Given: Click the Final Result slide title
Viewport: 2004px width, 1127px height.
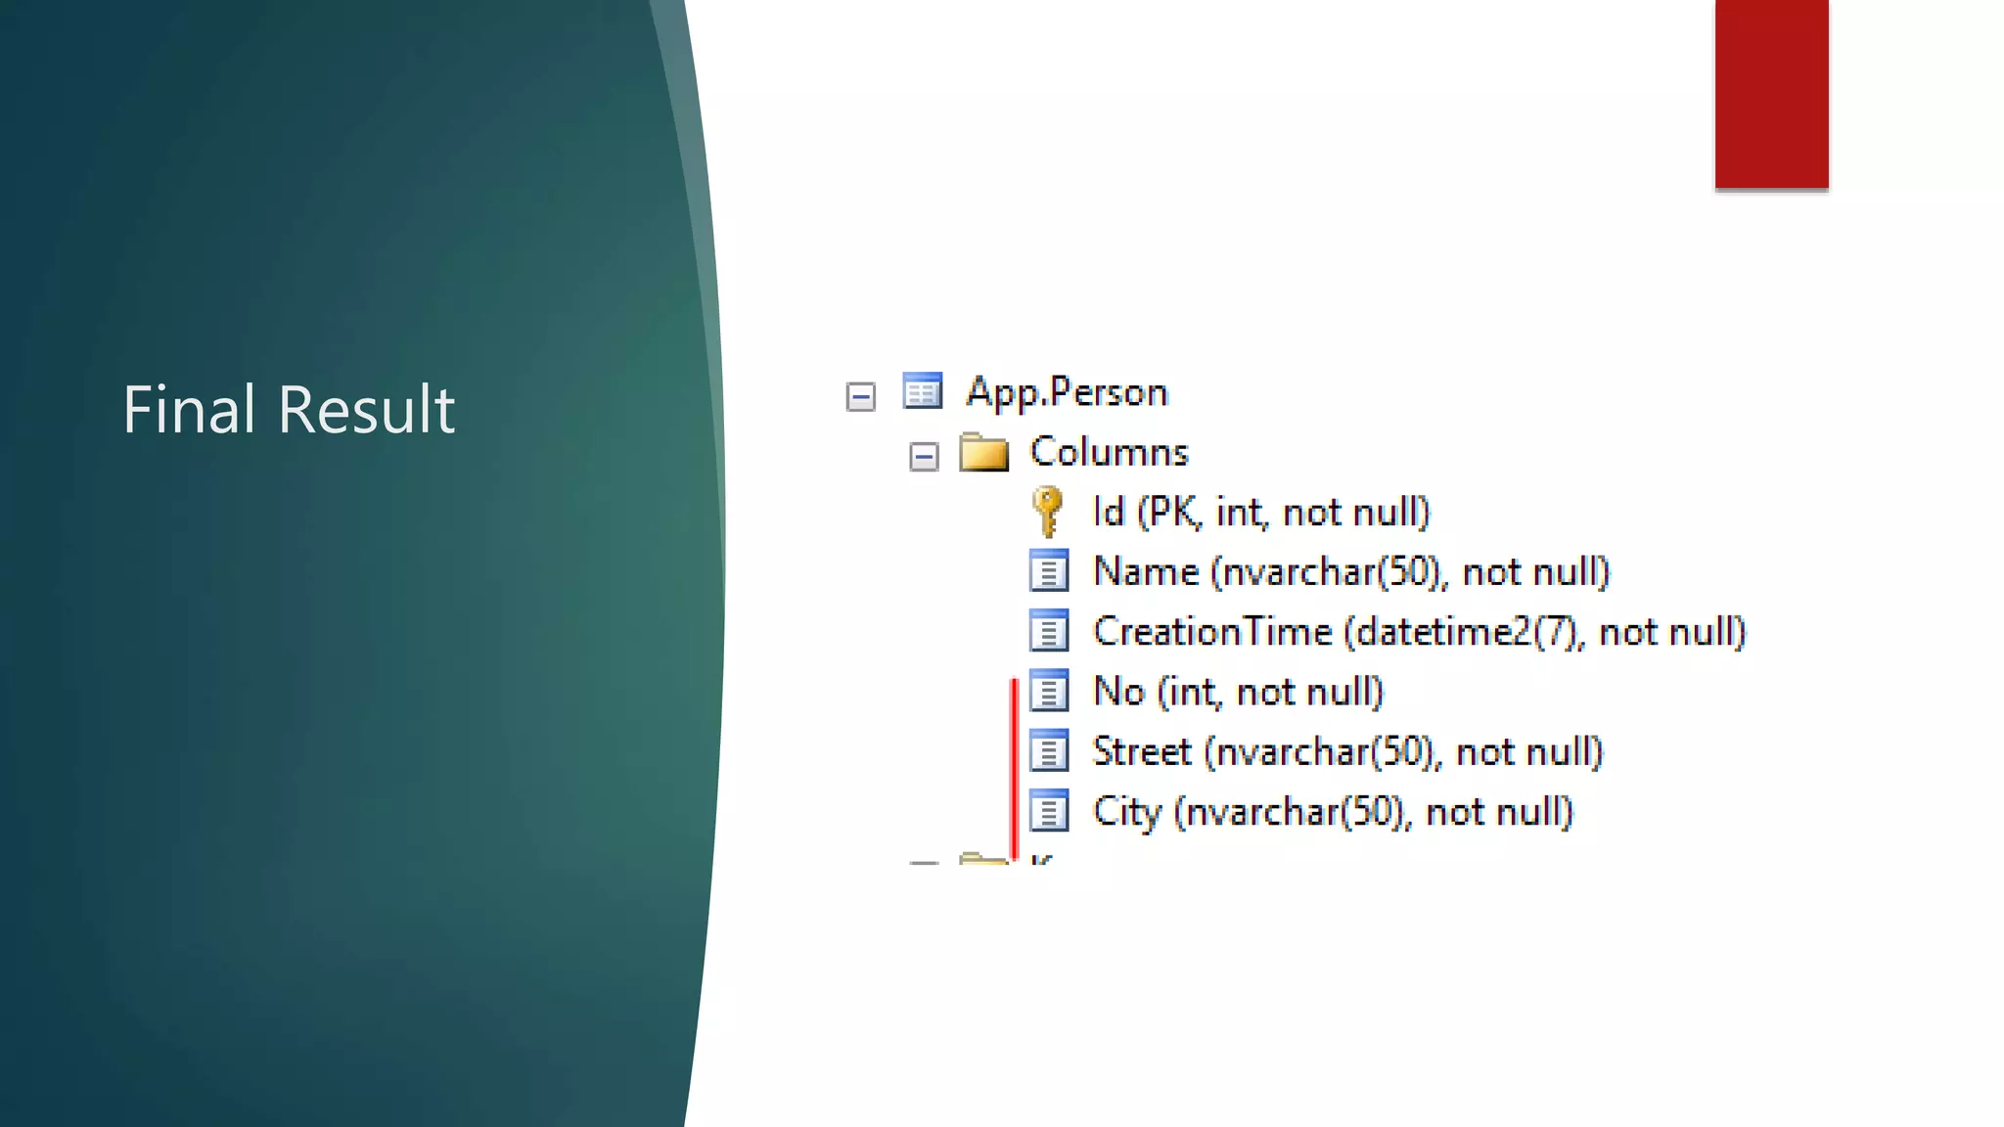Looking at the screenshot, I should pyautogui.click(x=289, y=409).
